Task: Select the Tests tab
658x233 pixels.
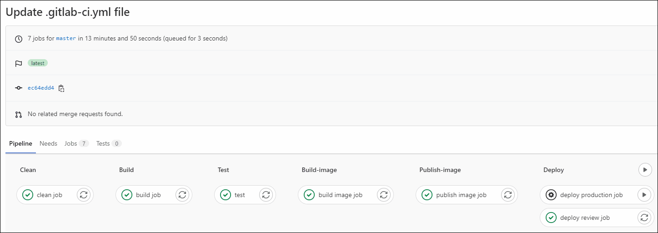Action: coord(109,143)
